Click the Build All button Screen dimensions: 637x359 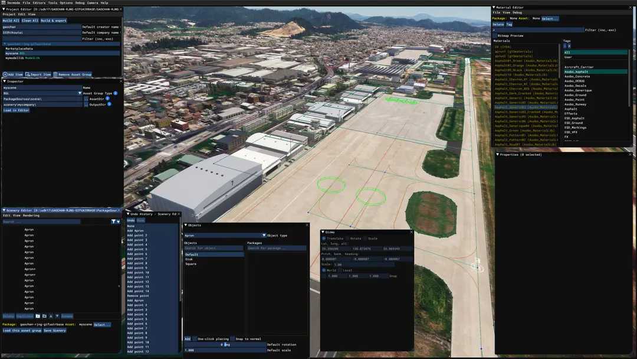pos(11,20)
